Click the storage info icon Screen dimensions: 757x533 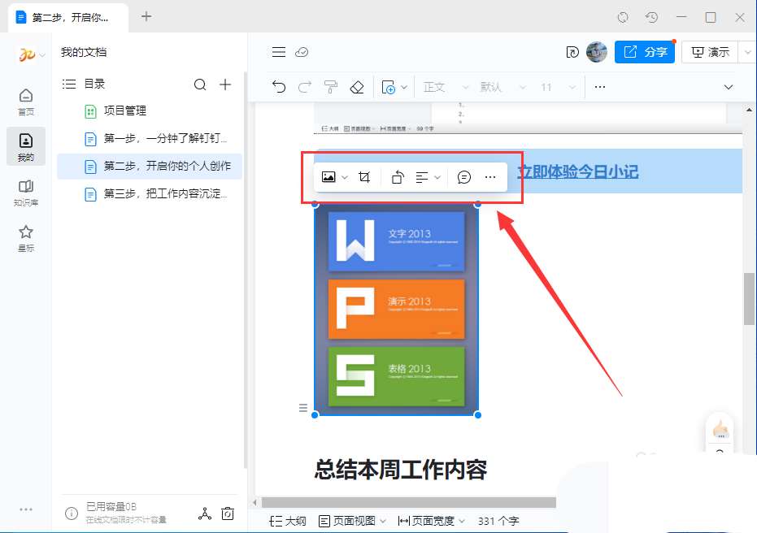[x=72, y=513]
